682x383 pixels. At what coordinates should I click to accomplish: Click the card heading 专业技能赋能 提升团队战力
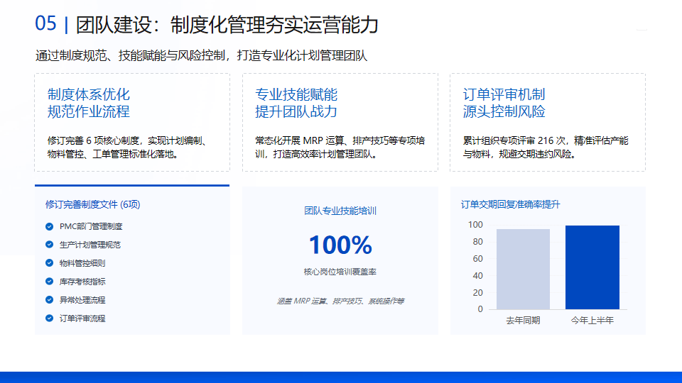pos(296,103)
